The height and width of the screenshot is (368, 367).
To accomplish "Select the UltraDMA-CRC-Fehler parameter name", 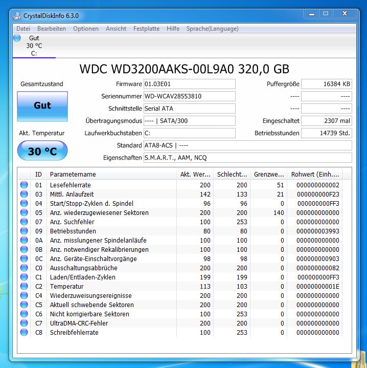I will tap(79, 323).
